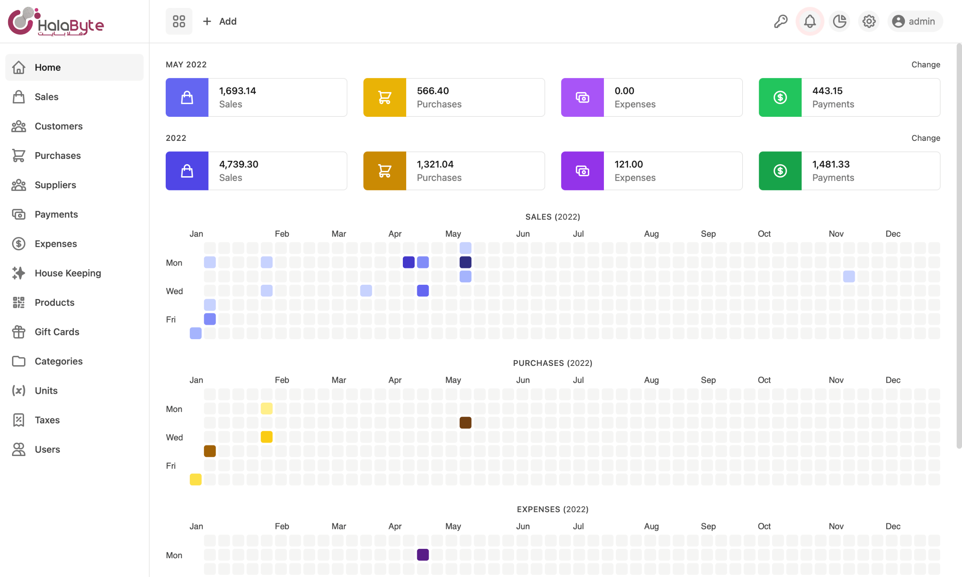Click the API key icon in the top bar
The image size is (962, 577).
[780, 21]
